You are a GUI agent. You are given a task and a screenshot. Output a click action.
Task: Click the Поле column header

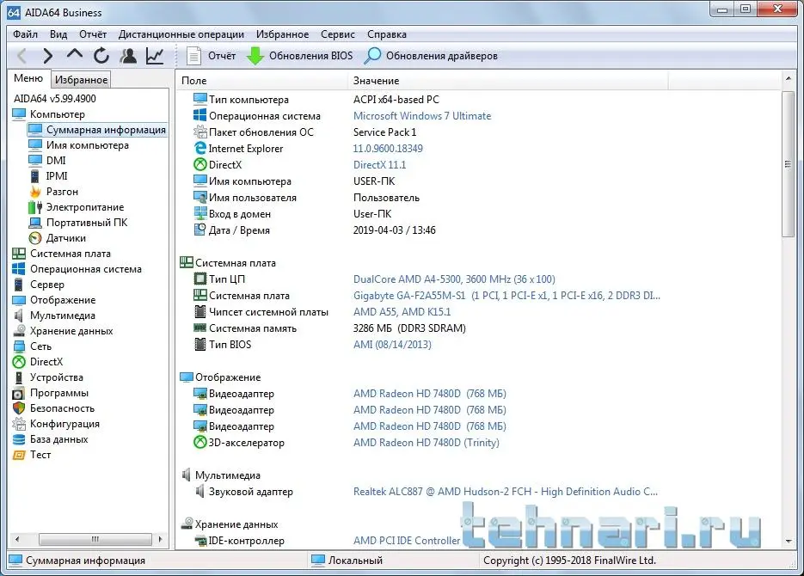click(262, 81)
